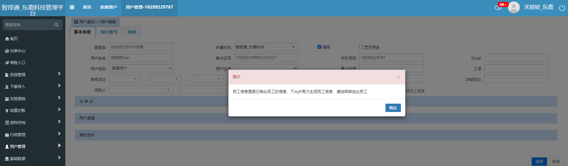Click the search magnifier icon in menu search
Image resolution: width=568 pixels, height=166 pixels.
[x=56, y=25]
